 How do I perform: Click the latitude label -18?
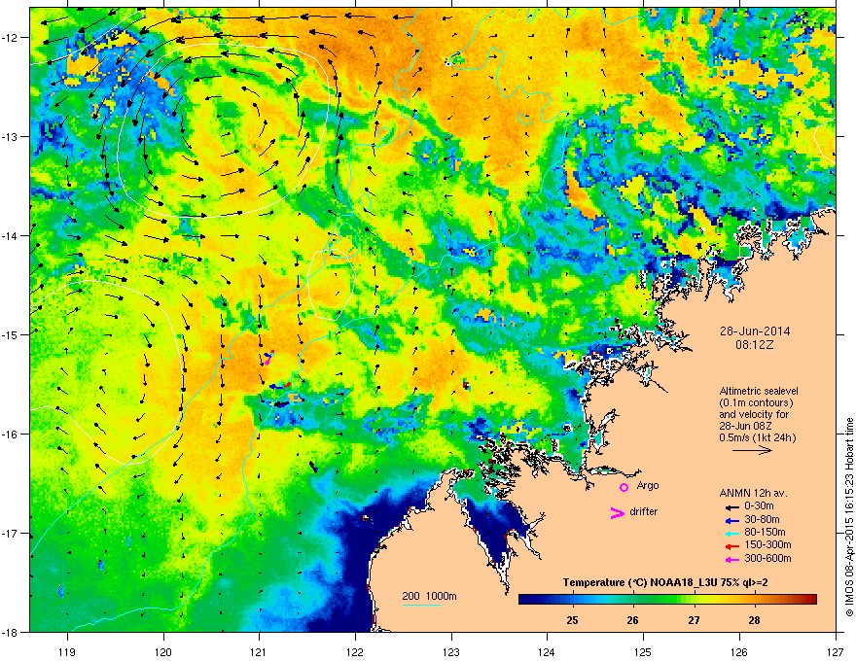point(11,632)
